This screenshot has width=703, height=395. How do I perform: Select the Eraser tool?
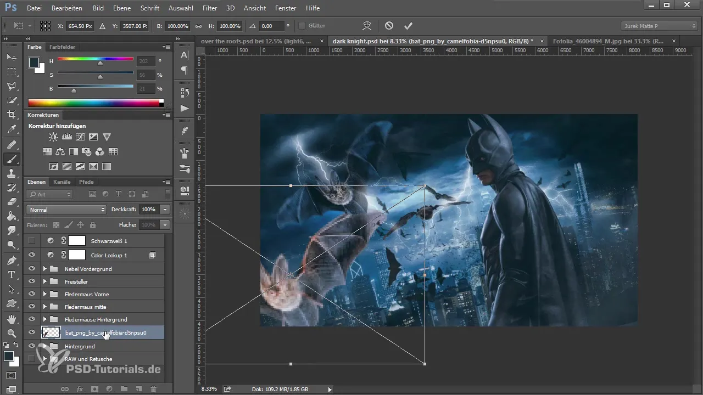pos(12,202)
